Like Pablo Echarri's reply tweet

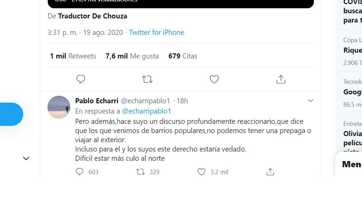pyautogui.click(x=202, y=172)
